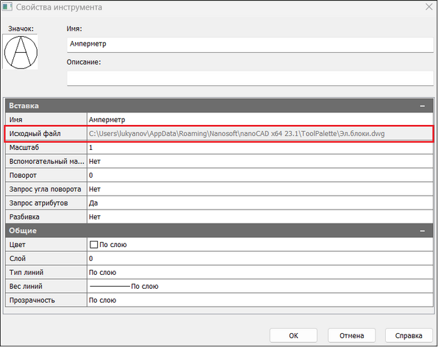438x347 pixels.
Task: Click the OK button
Action: point(293,336)
